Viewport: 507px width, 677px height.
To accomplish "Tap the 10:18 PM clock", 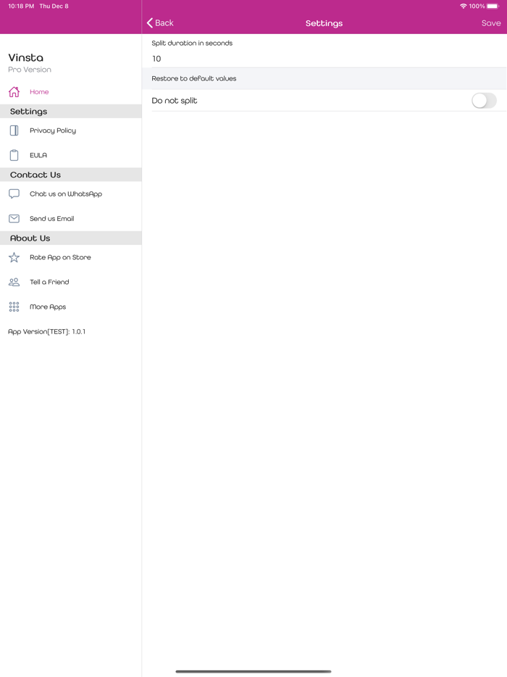I will point(21,6).
